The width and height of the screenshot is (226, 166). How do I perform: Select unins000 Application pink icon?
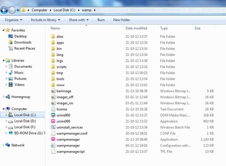(53, 121)
